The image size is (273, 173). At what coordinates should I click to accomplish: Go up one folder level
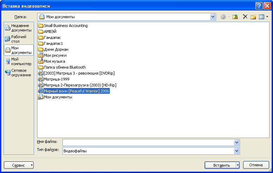point(235,17)
